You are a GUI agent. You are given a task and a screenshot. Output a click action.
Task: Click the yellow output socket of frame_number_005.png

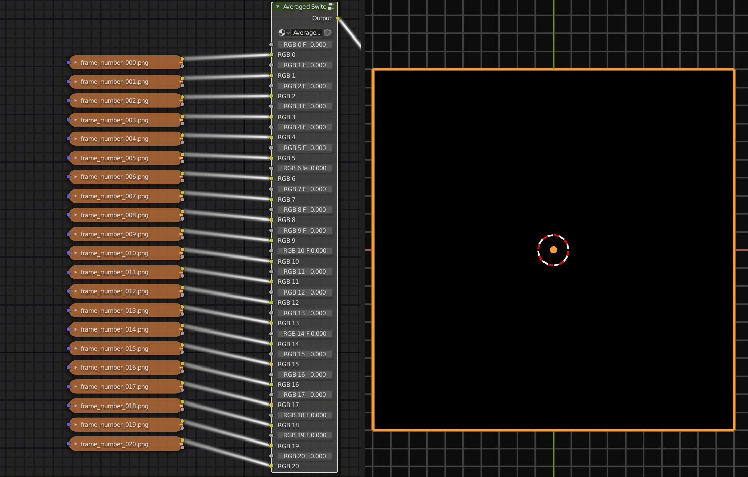[182, 154]
